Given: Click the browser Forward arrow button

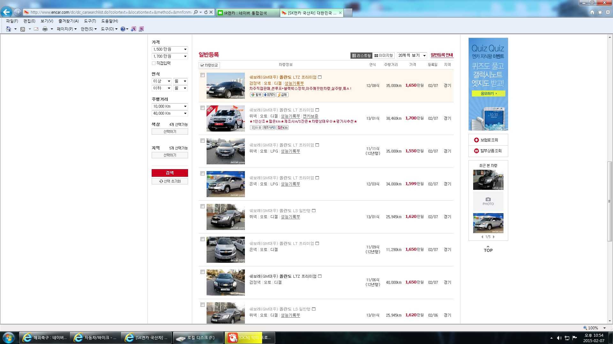Looking at the screenshot, I should pyautogui.click(x=17, y=12).
